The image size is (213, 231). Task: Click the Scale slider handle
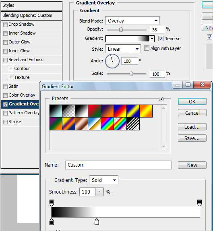(131, 74)
